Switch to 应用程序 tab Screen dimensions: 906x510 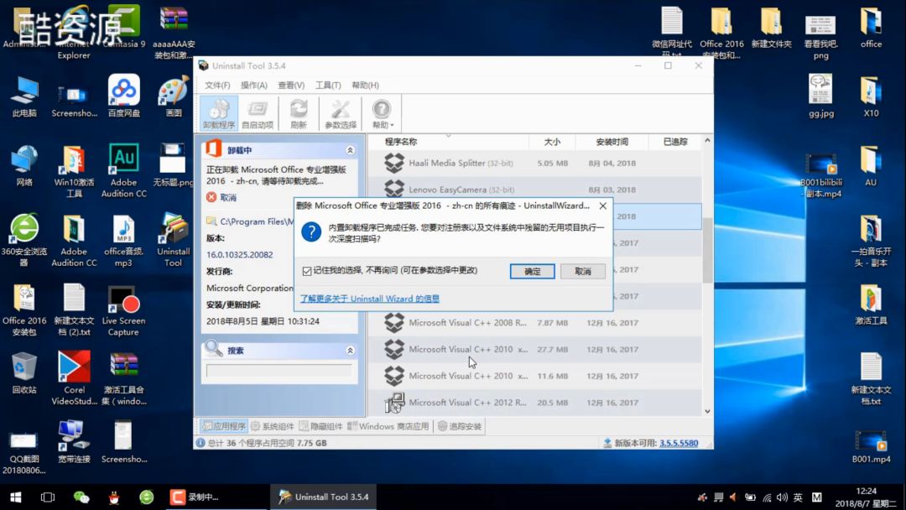point(224,426)
